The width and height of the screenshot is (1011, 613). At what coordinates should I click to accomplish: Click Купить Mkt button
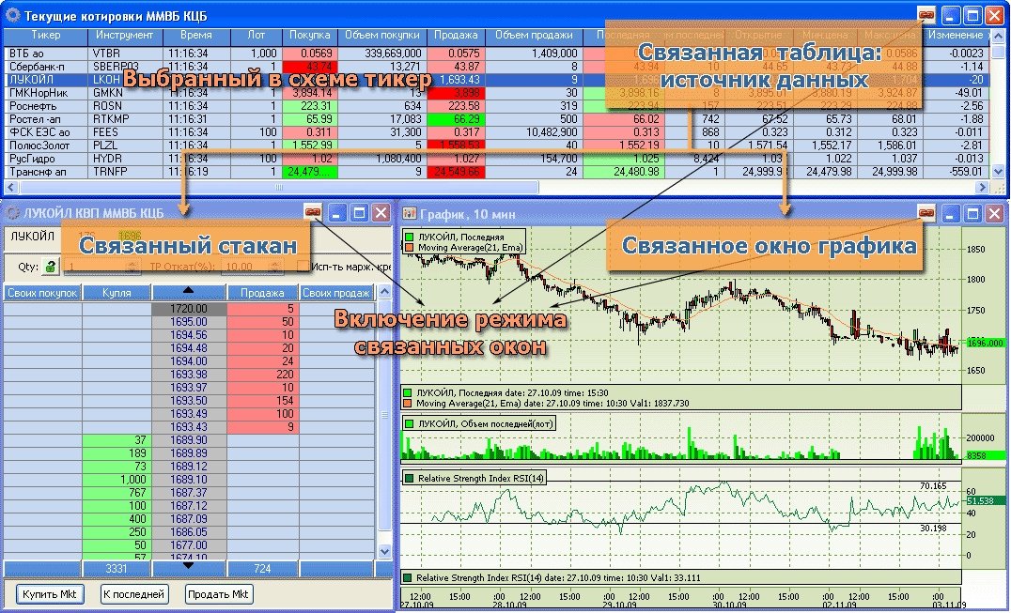(50, 593)
